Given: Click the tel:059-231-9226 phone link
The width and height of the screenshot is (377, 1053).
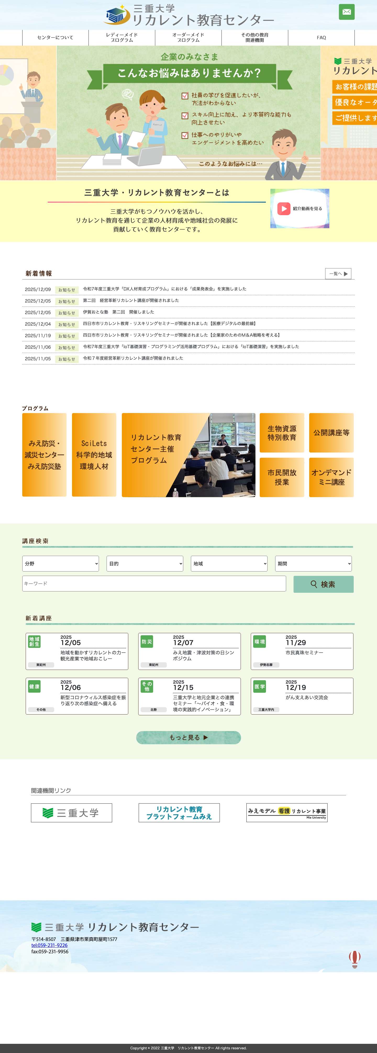Looking at the screenshot, I should click(x=49, y=945).
